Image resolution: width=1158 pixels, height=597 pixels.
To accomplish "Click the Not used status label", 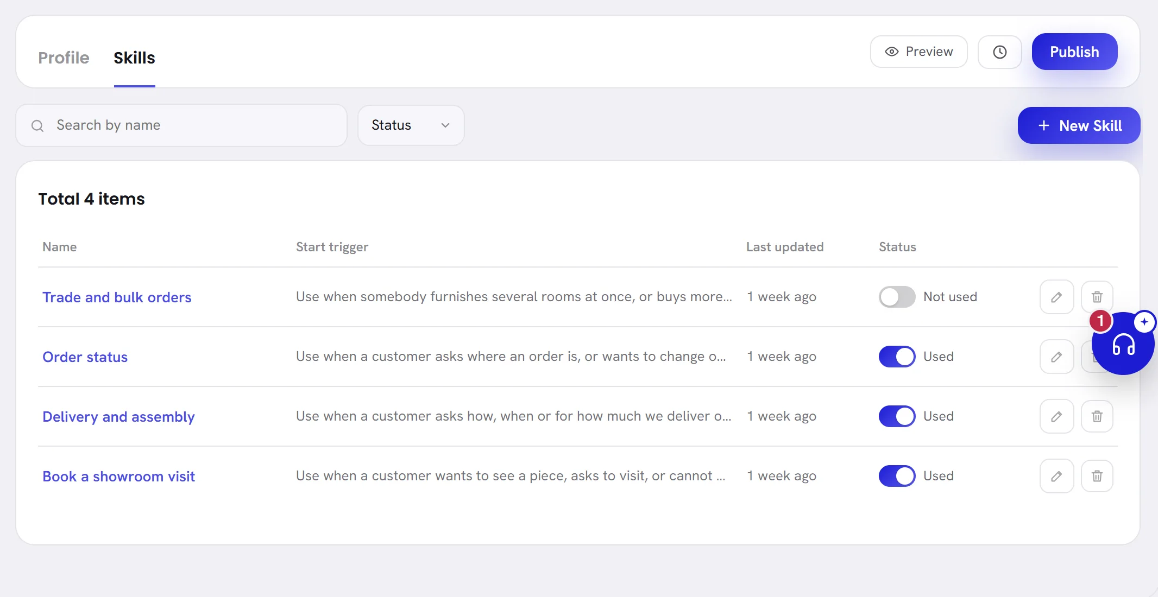I will (950, 297).
